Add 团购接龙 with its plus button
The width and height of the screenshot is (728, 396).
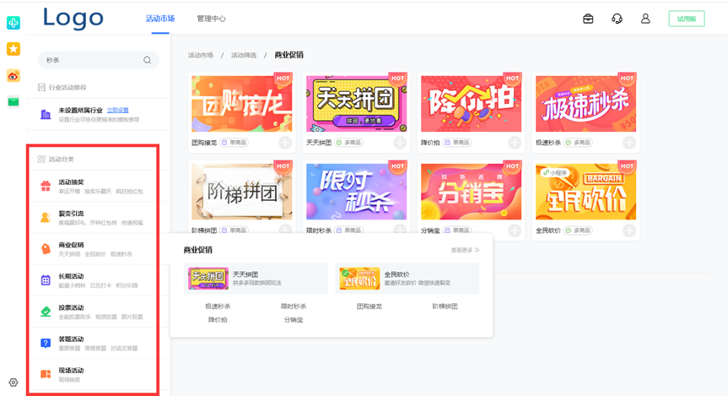tap(285, 143)
